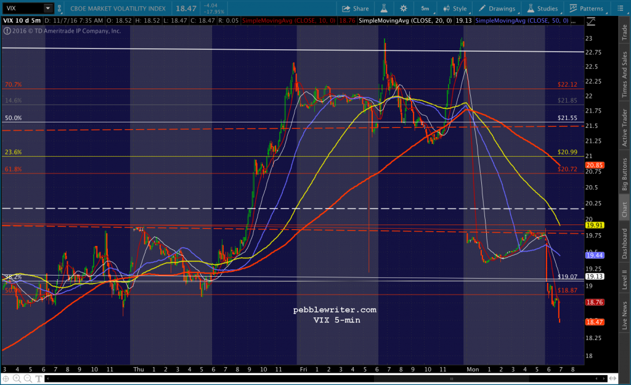Click the 18.76 red price bubble
631x385 pixels.
click(x=595, y=302)
